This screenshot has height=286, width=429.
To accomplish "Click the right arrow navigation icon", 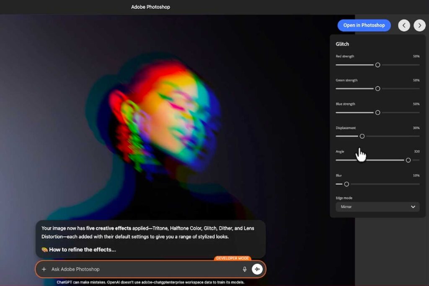I will tap(419, 25).
